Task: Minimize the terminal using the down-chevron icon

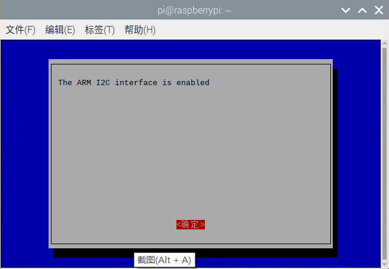Action: tap(346, 10)
